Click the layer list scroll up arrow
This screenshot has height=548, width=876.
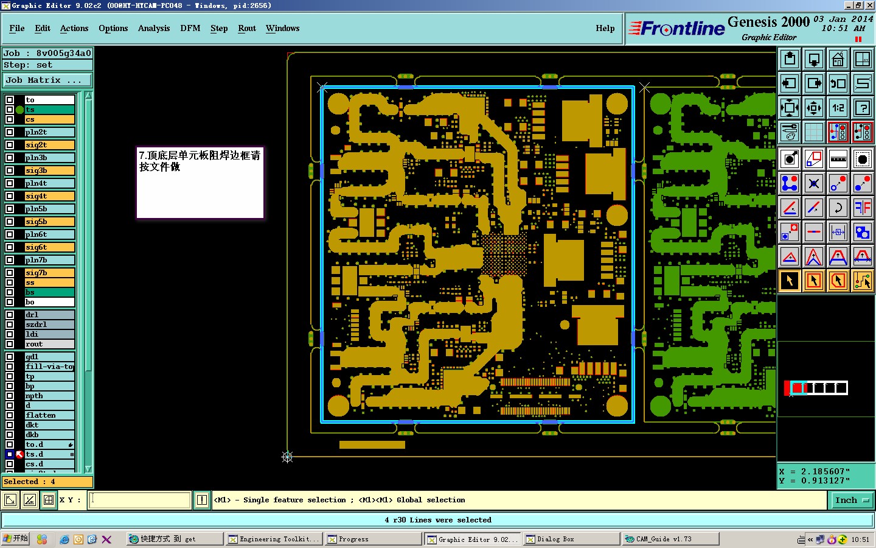point(88,96)
